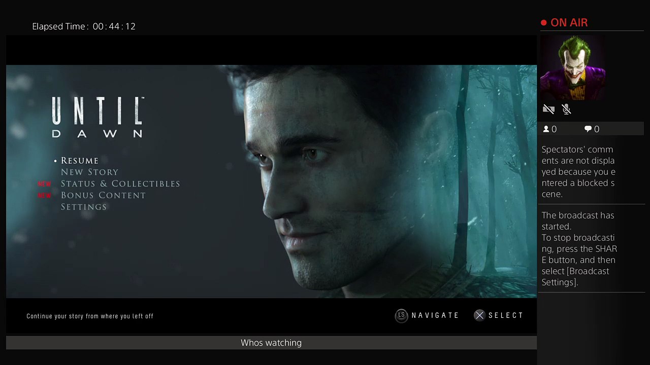Choose New Story menu option
The width and height of the screenshot is (650, 365).
89,172
